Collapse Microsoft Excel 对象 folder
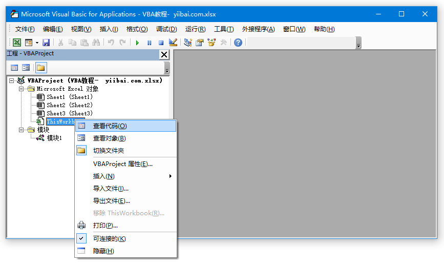Viewport: 444px width, 265px height. point(21,89)
